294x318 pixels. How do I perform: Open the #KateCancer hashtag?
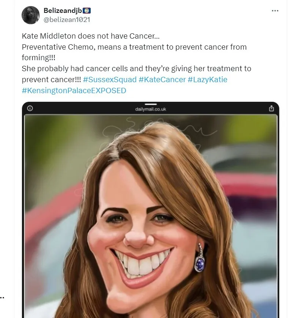pyautogui.click(x=162, y=79)
